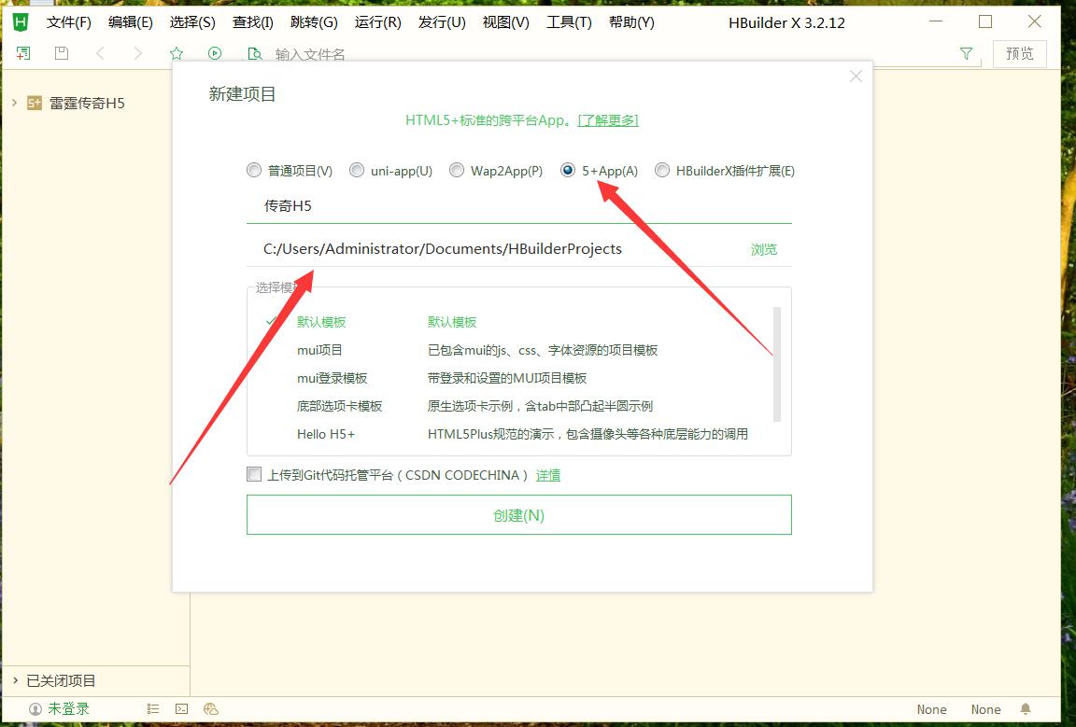Select the uni-app(U) project type

[x=357, y=170]
